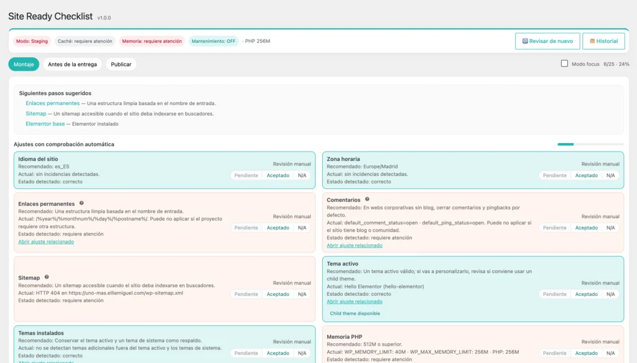Open the Publicar tab
Image resolution: width=637 pixels, height=363 pixels.
coord(121,64)
